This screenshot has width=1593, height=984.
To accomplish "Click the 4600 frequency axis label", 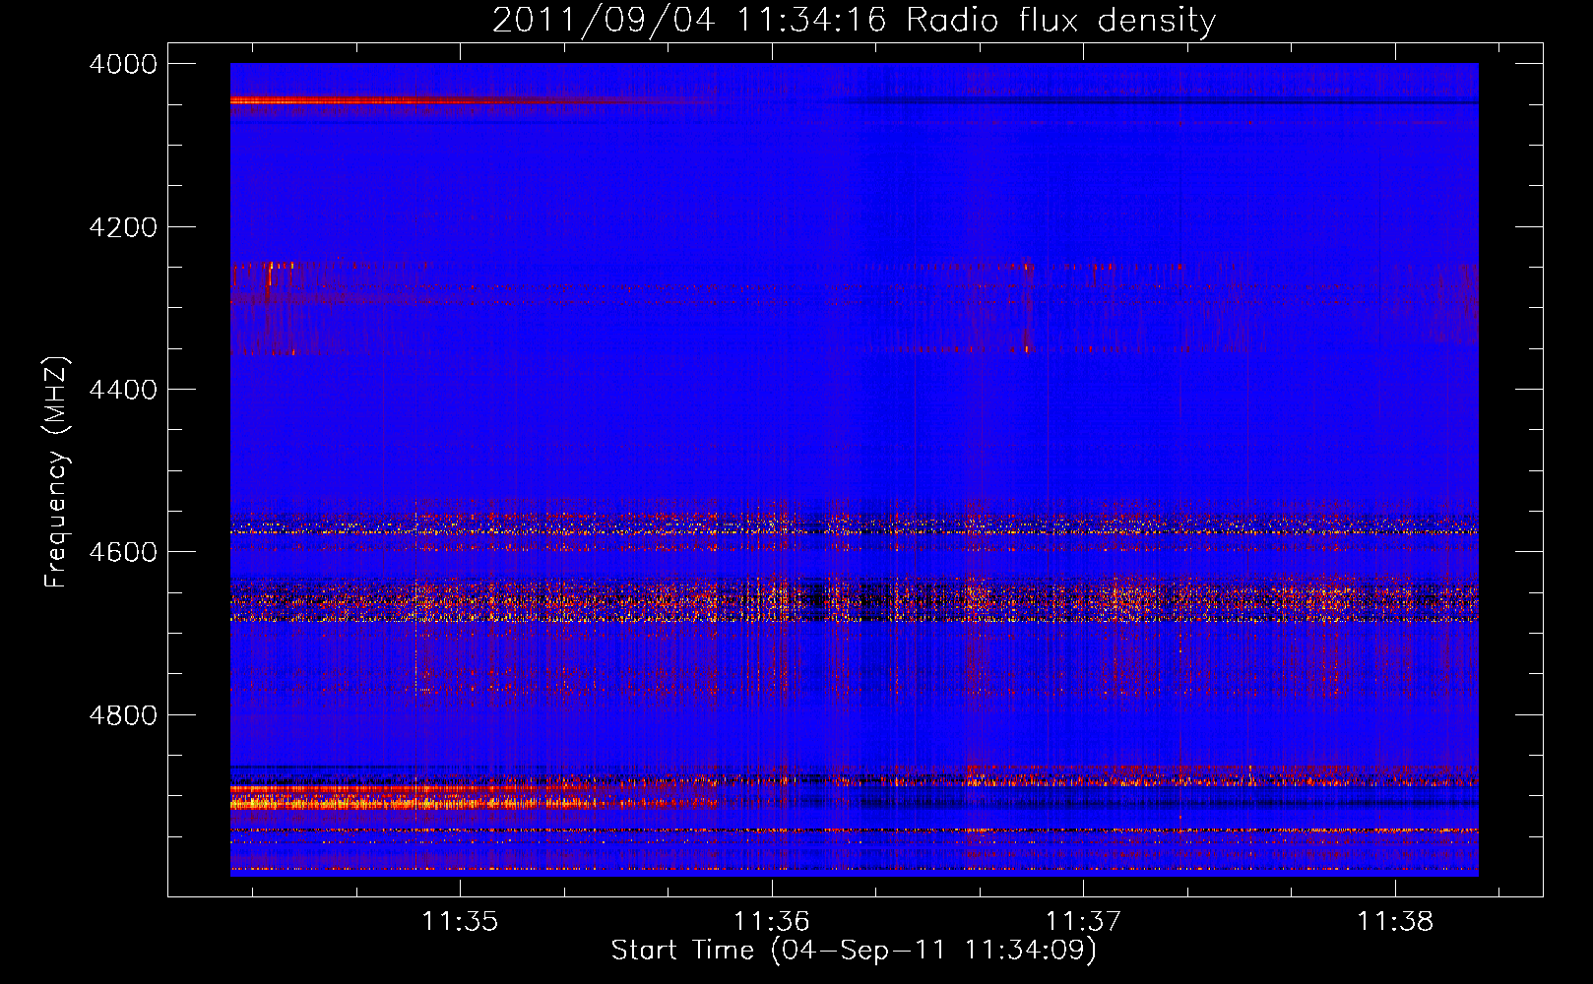I will [x=123, y=552].
